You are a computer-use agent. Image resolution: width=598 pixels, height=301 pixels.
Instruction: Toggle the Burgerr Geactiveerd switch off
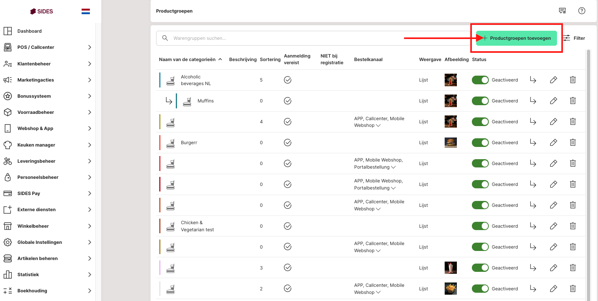pos(480,143)
